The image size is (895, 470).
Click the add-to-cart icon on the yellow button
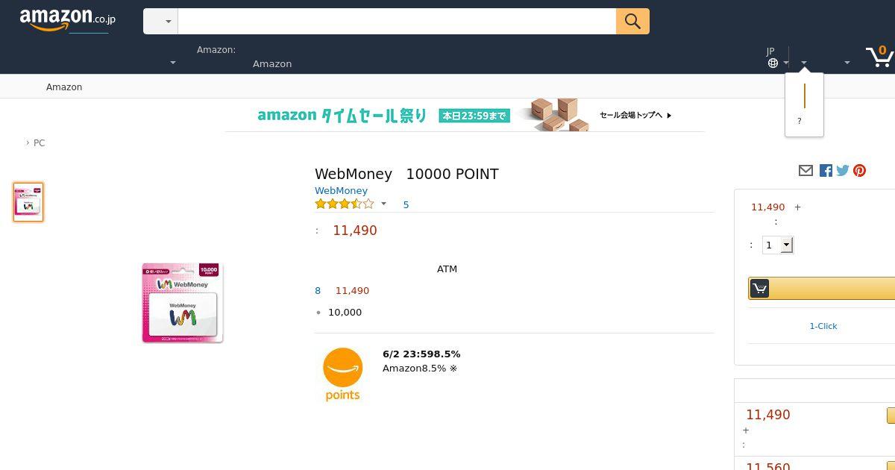759,289
